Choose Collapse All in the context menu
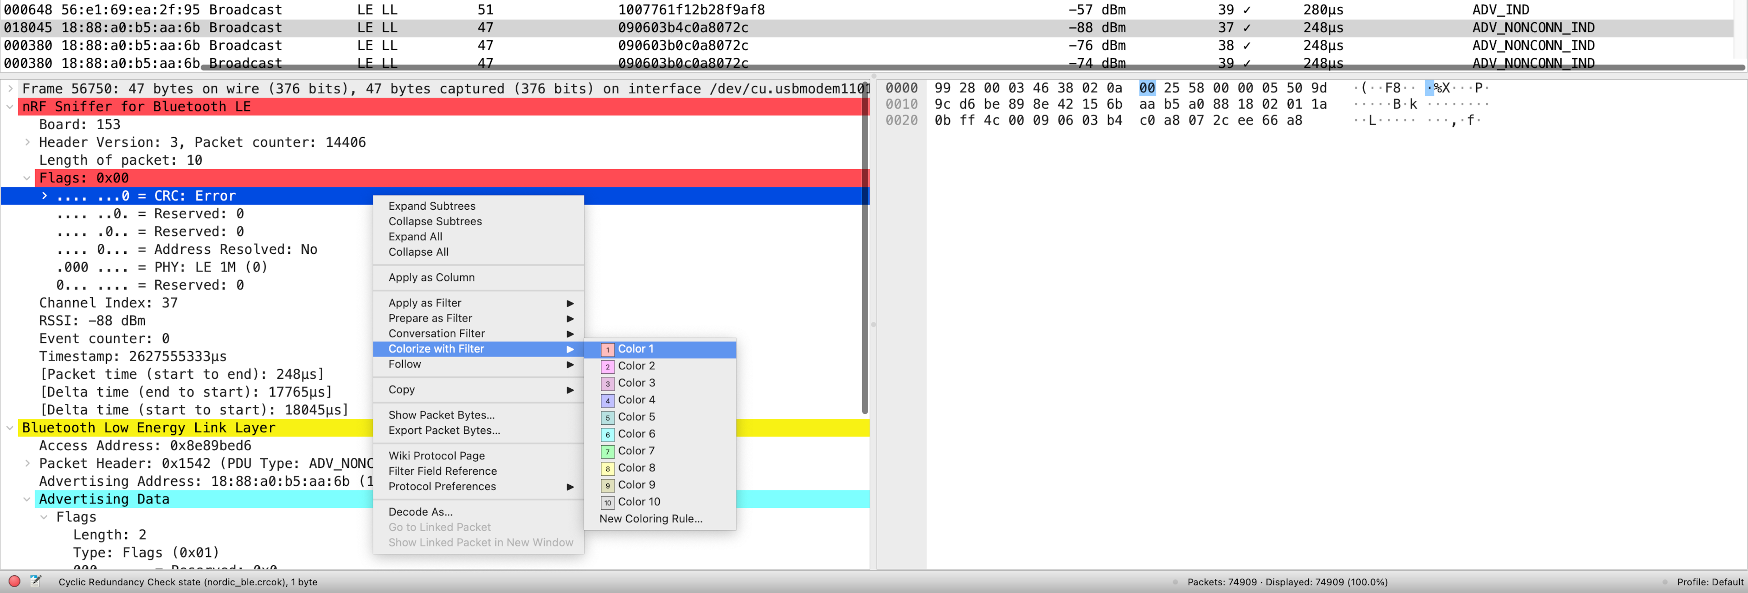 pos(418,251)
